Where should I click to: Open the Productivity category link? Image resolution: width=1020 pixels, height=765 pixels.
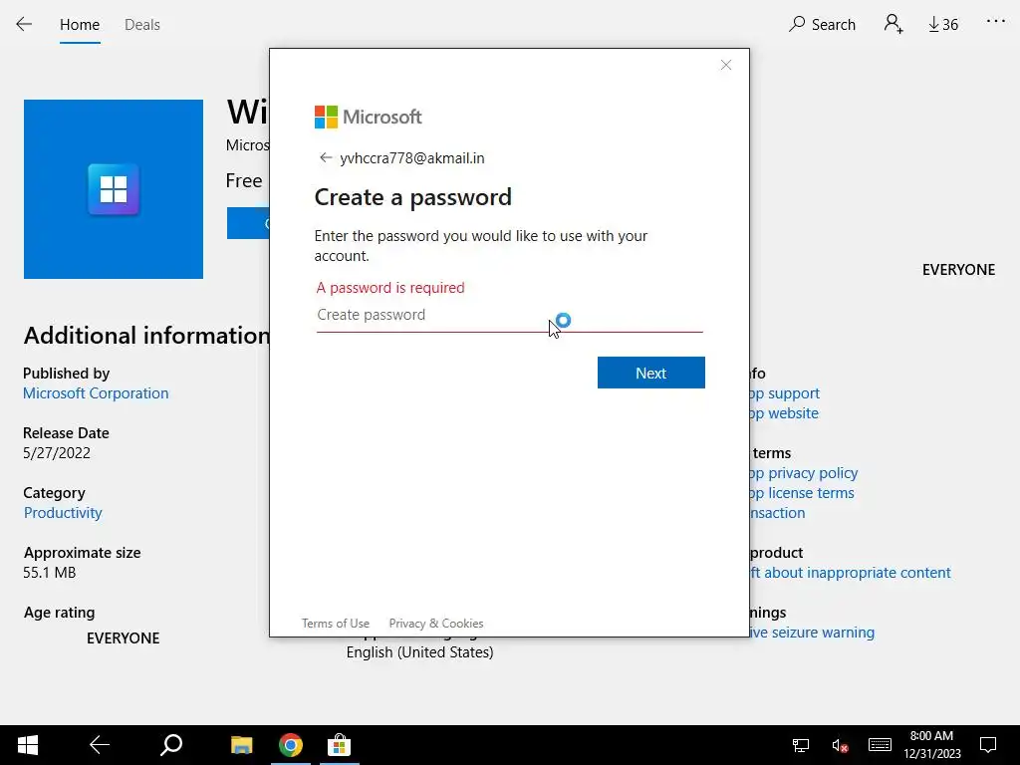point(63,513)
